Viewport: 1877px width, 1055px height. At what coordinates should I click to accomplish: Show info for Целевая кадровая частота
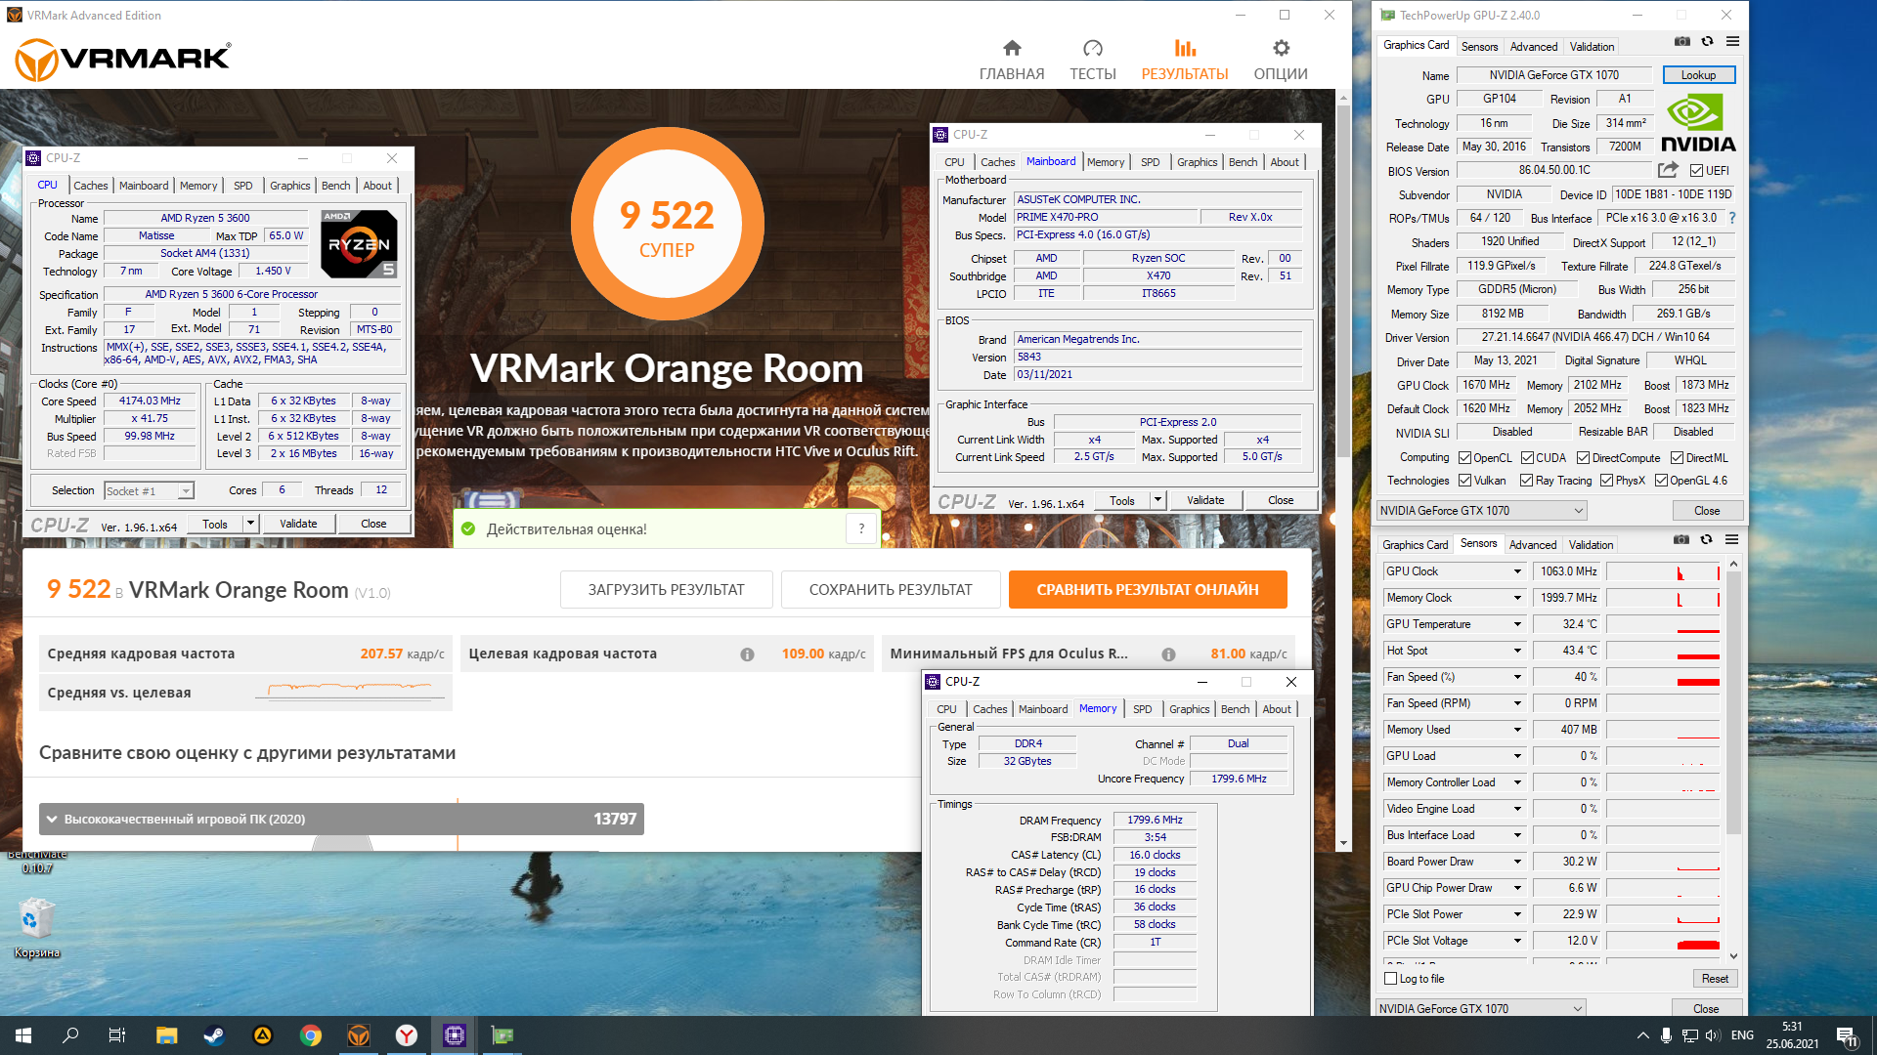coord(747,654)
